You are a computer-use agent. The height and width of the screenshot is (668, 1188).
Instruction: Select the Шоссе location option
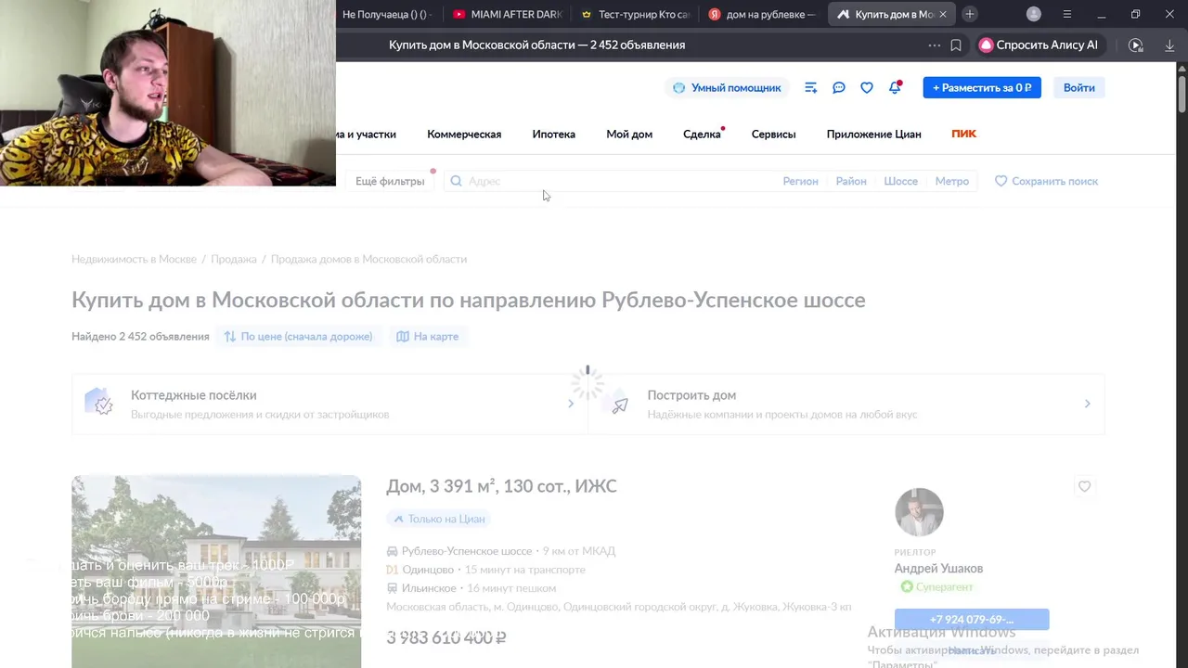coord(900,181)
